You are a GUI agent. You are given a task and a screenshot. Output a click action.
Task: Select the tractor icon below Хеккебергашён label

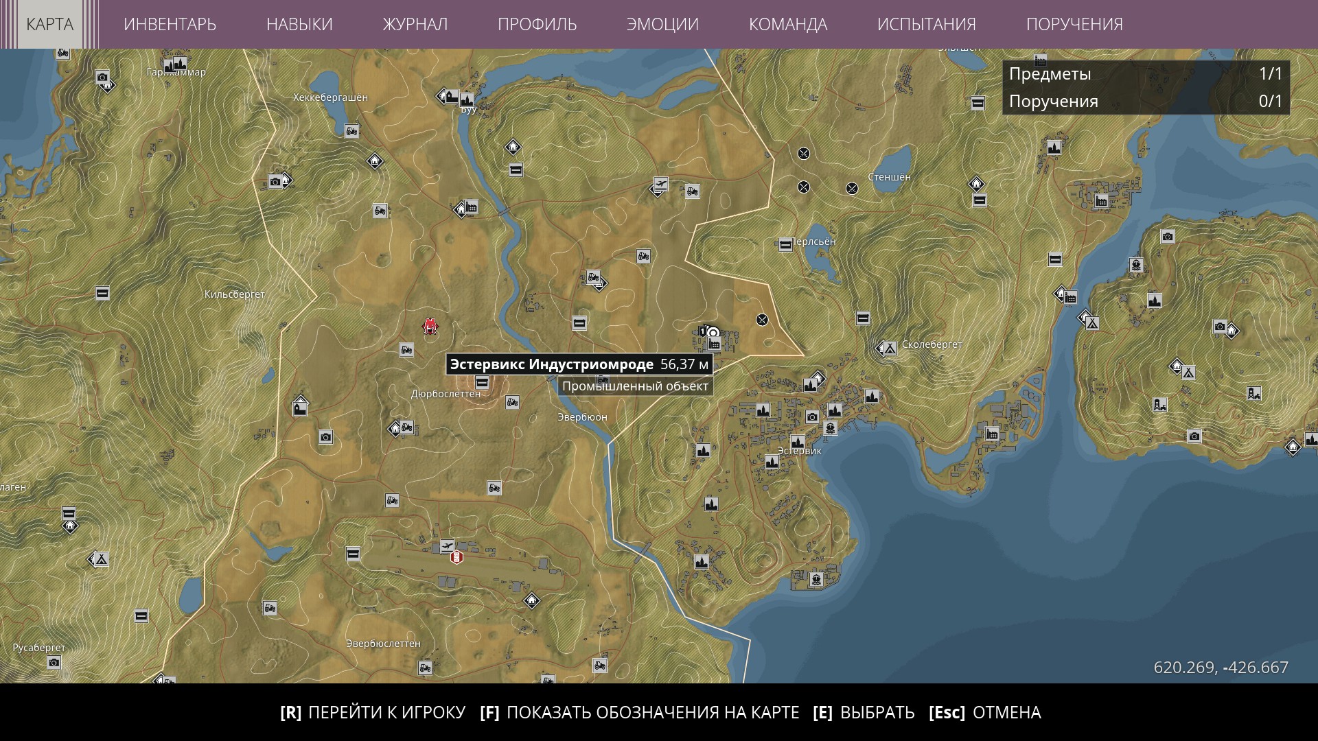click(x=351, y=130)
